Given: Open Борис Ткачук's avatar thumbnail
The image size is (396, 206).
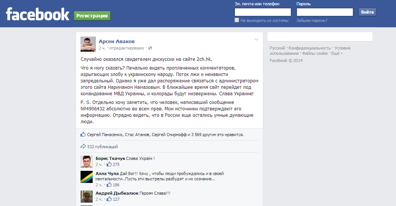Looking at the screenshot, I should click(x=87, y=162).
